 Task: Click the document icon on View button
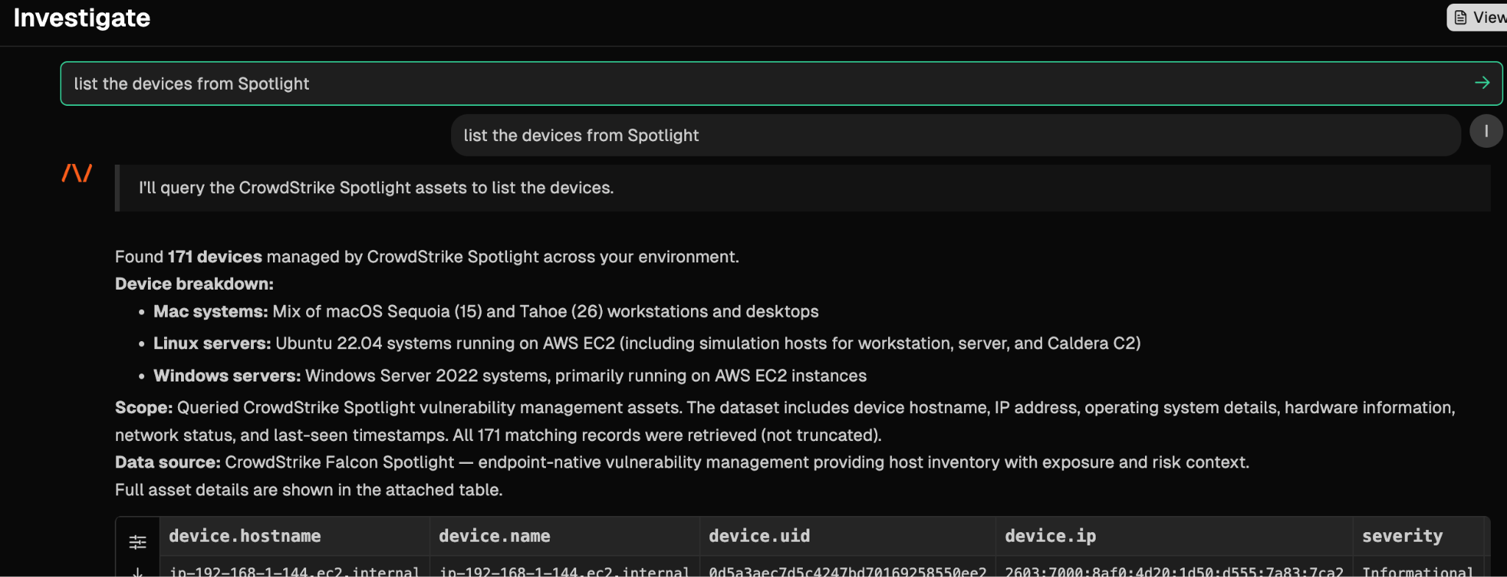[x=1461, y=18]
